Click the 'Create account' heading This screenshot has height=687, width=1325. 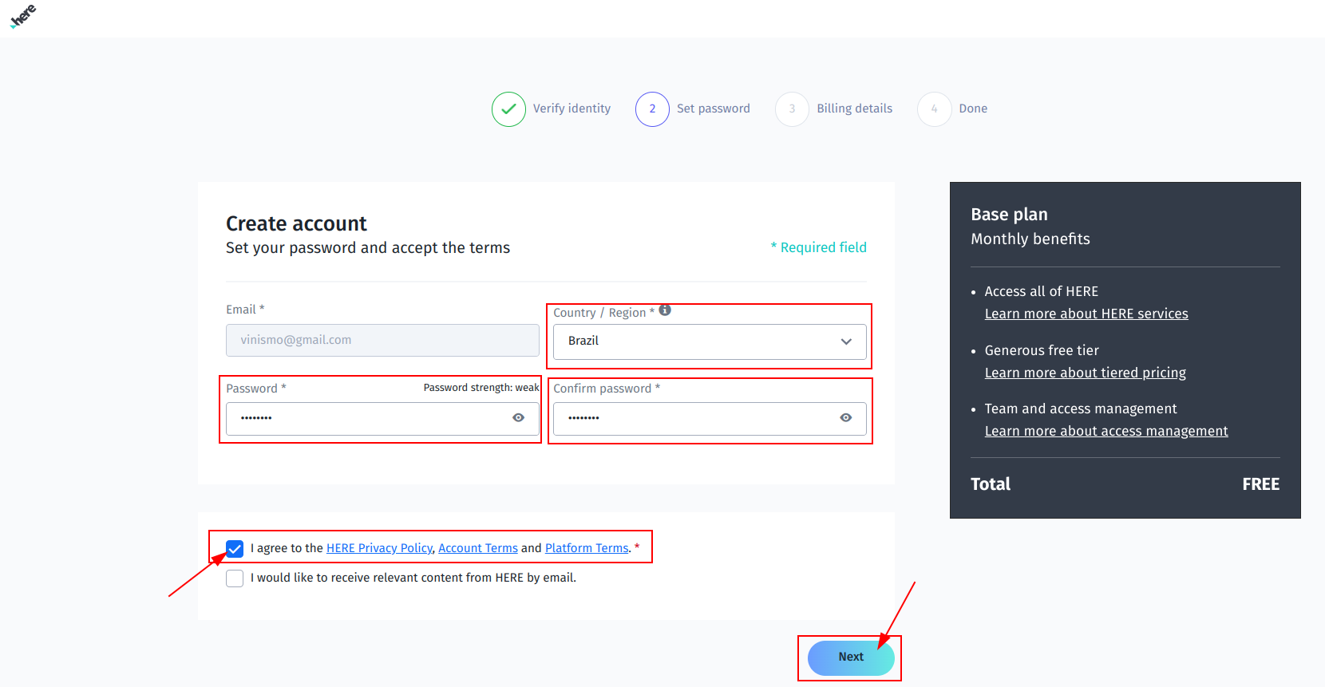[296, 223]
